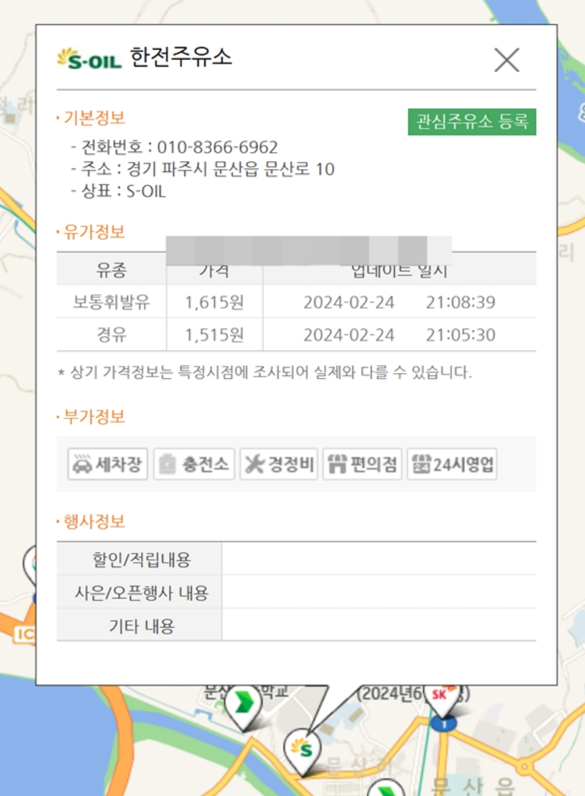This screenshot has width=585, height=796.
Task: Close the 한전주유소 info popup
Action: tap(506, 60)
